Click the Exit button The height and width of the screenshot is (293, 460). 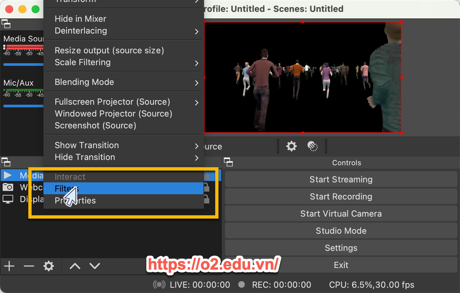341,265
